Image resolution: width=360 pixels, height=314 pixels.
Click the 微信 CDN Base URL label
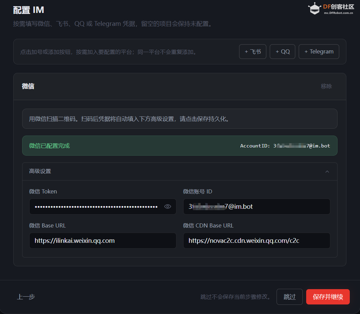tap(208, 226)
